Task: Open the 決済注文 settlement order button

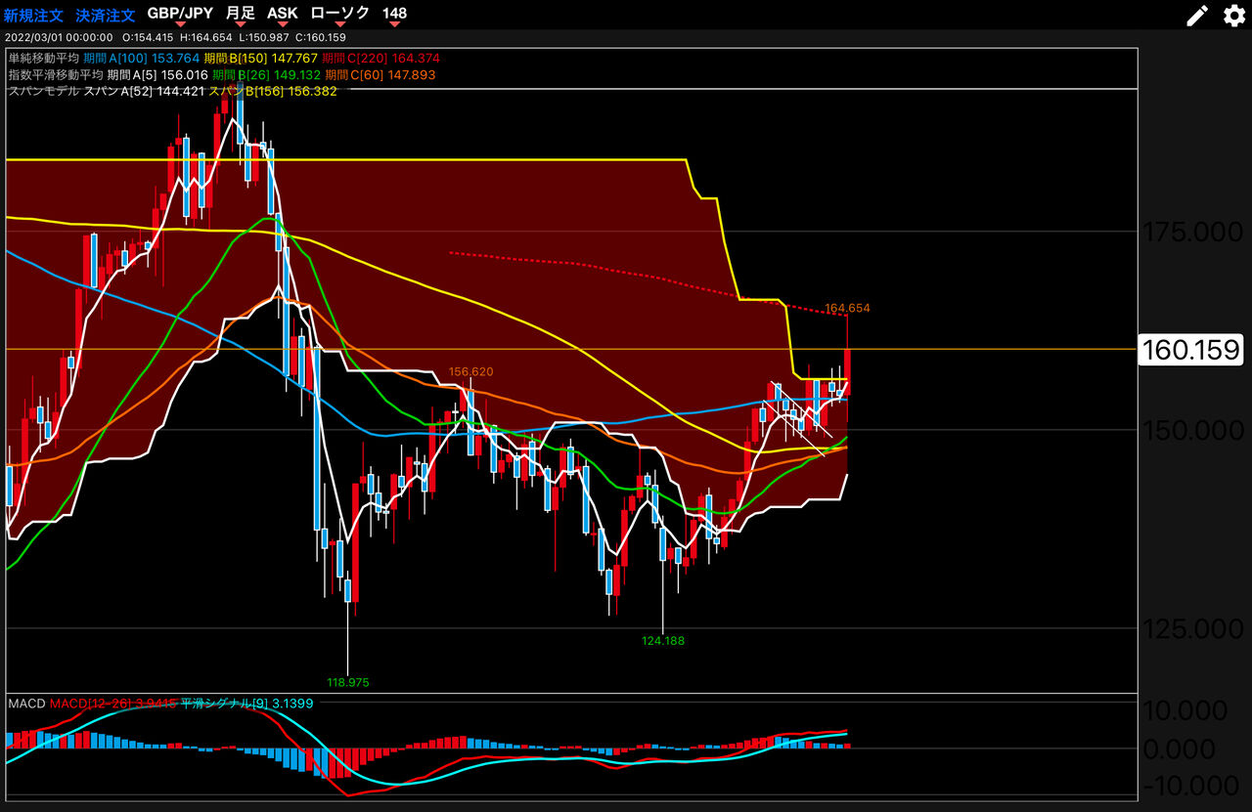Action: click(x=106, y=14)
